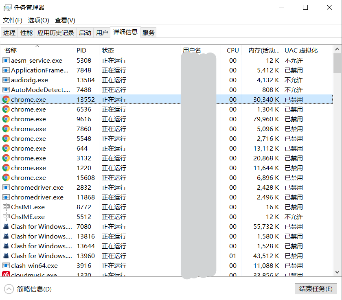Click the ChsIME.exe icon for PID 8772
This screenshot has height=300, width=342.
6,207
